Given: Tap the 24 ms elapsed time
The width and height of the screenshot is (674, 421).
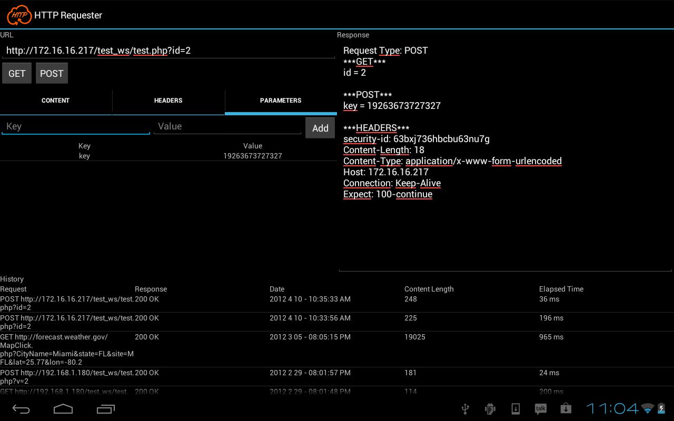Looking at the screenshot, I should [549, 373].
